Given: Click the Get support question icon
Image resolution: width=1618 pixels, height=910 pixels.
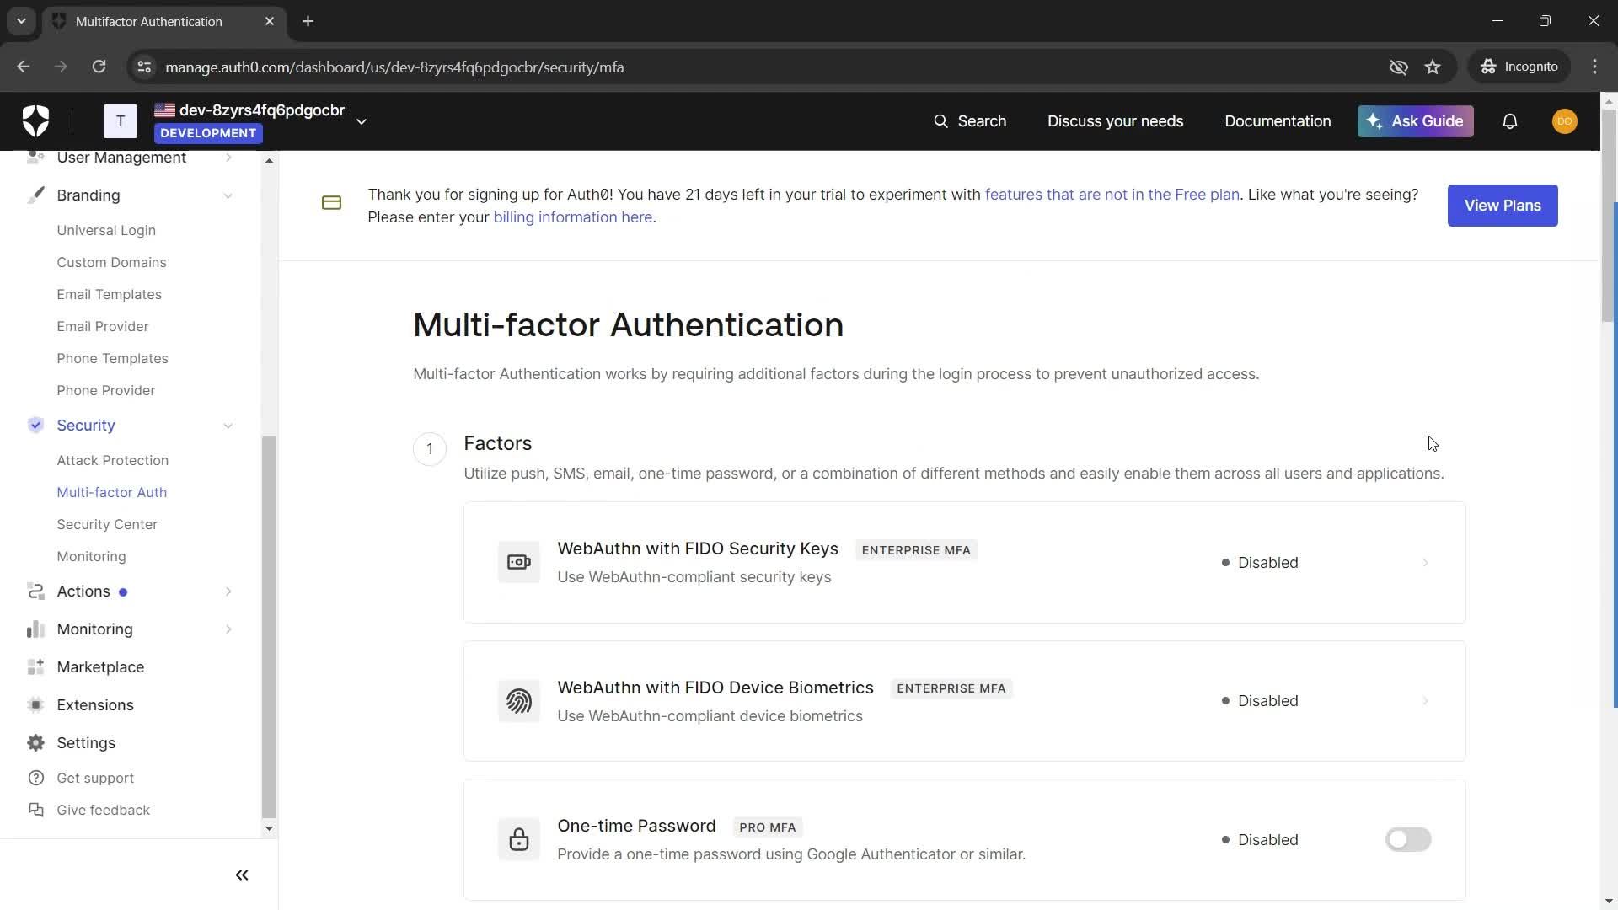Looking at the screenshot, I should (35, 778).
